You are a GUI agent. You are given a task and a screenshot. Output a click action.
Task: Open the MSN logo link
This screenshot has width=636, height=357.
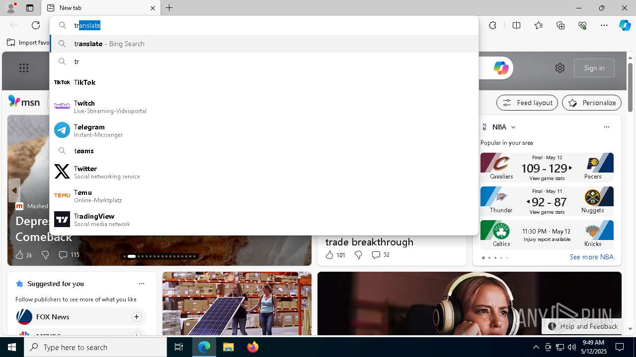(24, 102)
